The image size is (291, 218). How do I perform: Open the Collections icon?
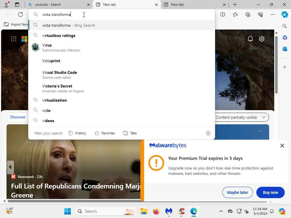248,14
